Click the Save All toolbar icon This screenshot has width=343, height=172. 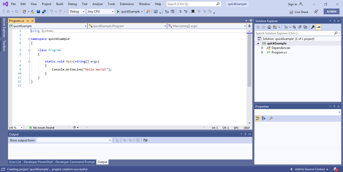[x=44, y=12]
